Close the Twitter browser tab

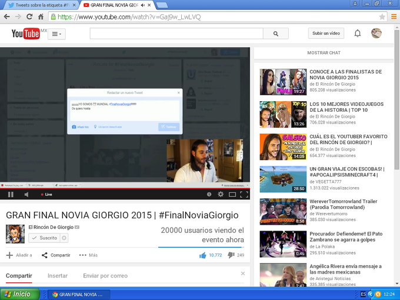click(x=74, y=5)
